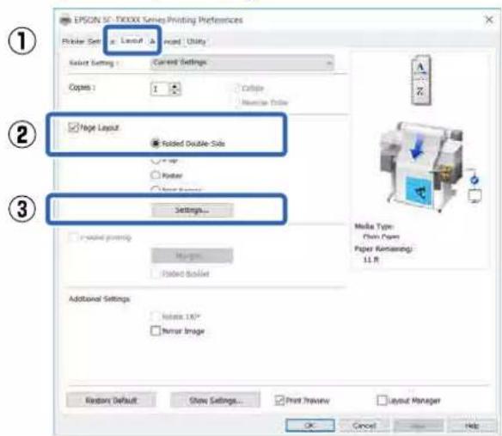502x436 pixels.
Task: Decrease copies with the down arrow
Action: pyautogui.click(x=174, y=92)
